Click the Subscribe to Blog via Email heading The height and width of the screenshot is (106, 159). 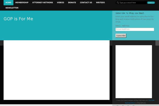pos(130,13)
